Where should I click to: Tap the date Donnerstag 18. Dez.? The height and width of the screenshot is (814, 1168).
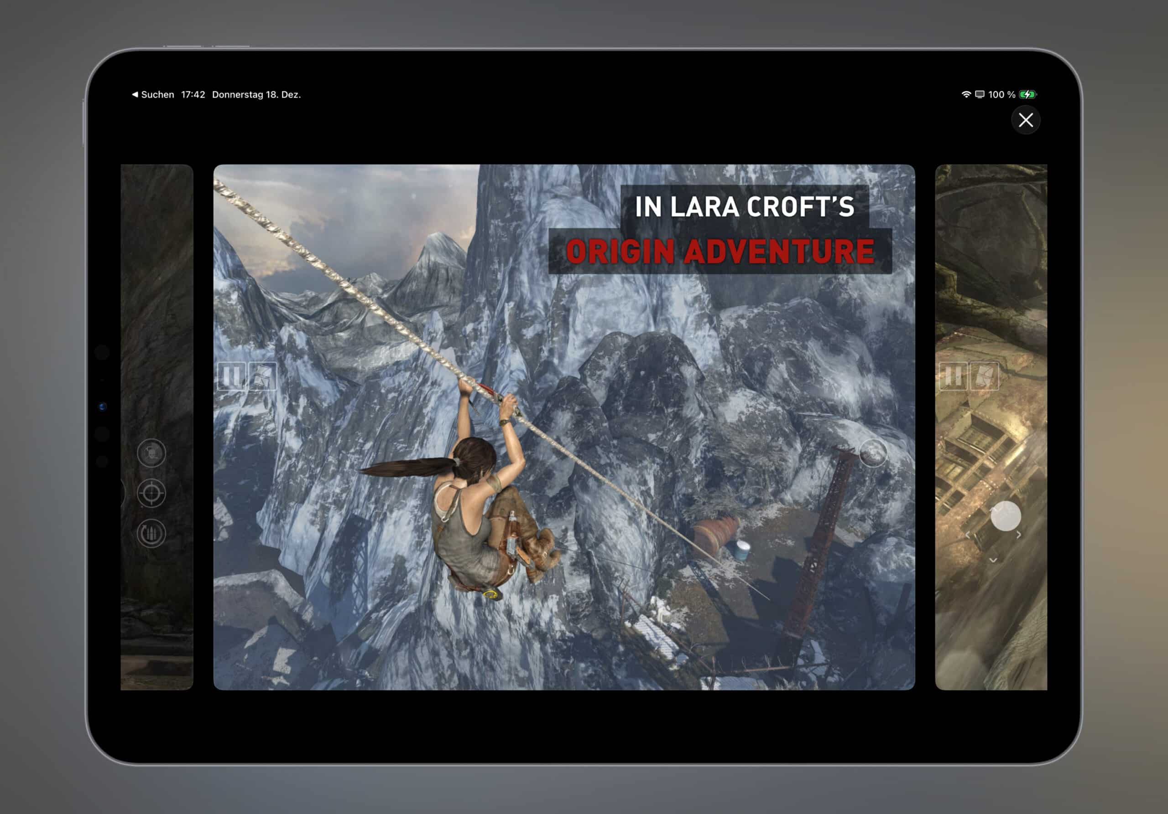coord(256,94)
